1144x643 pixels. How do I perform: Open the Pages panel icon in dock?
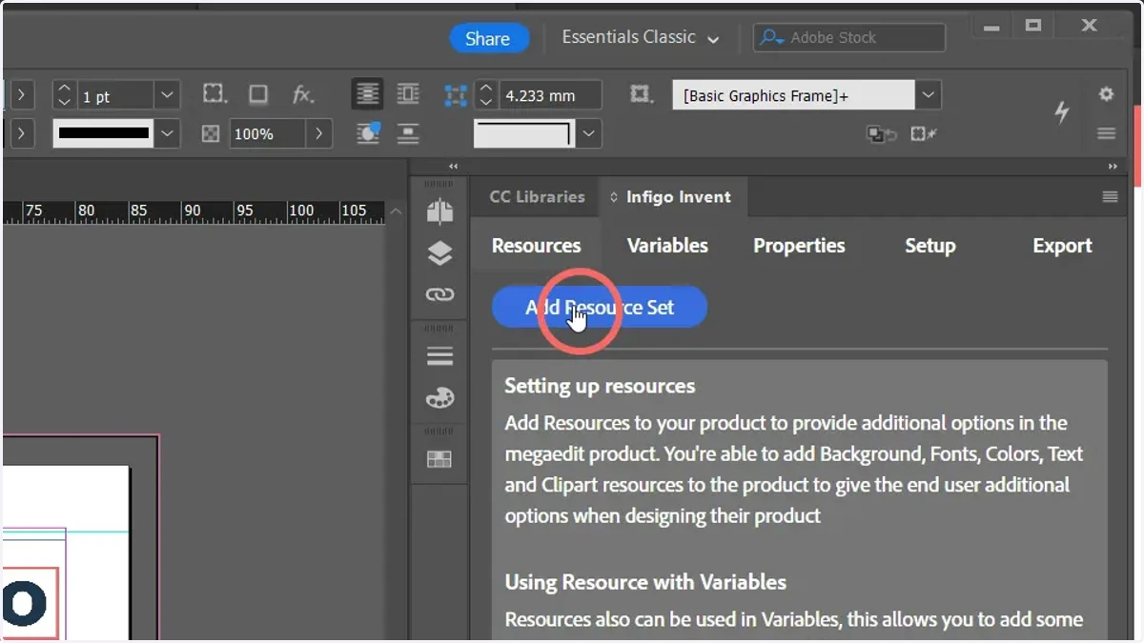click(x=439, y=211)
